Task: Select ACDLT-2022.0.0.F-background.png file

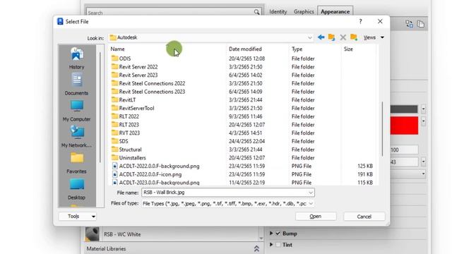Action: pyautogui.click(x=156, y=167)
